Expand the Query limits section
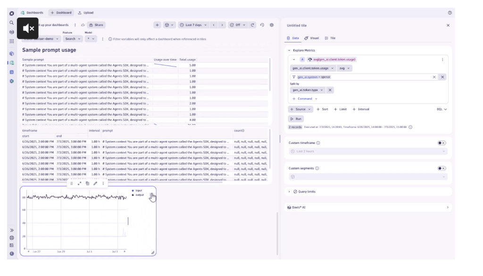This screenshot has height=276, width=483. 304,192
